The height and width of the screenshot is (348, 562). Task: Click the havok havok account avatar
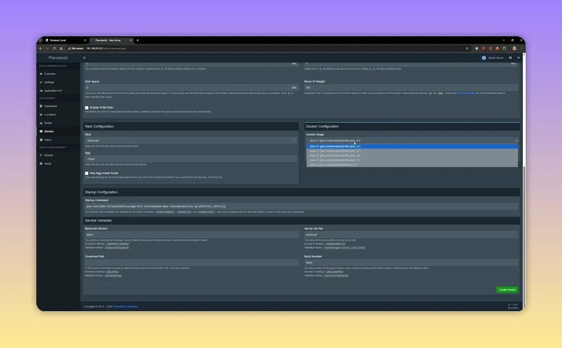(x=484, y=58)
